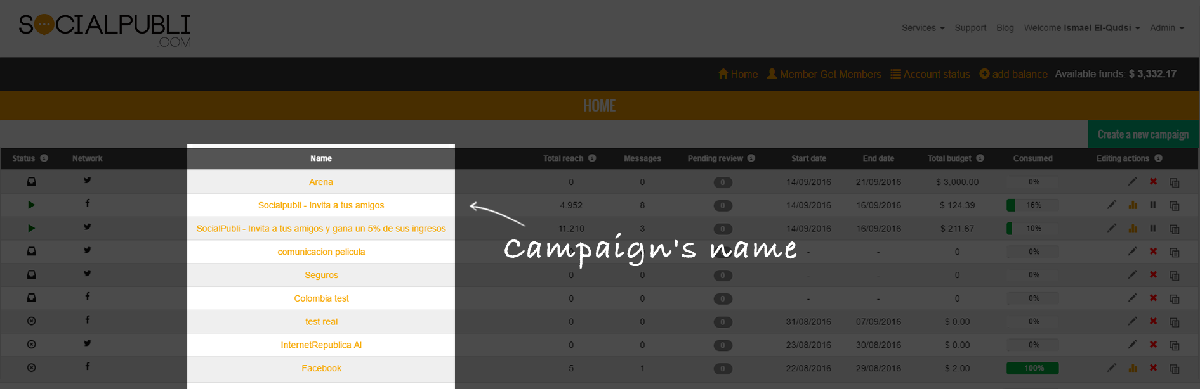Click the pending review badge in Arena row
Viewport: 1200px width, 389px height.
[x=722, y=182]
